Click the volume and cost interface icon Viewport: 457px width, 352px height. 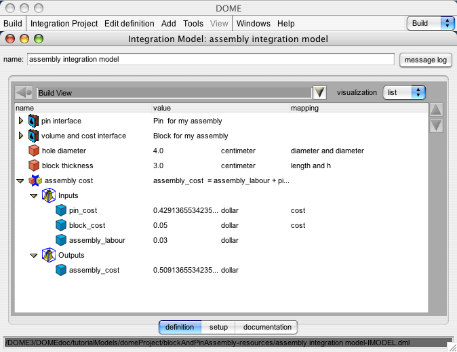point(33,136)
